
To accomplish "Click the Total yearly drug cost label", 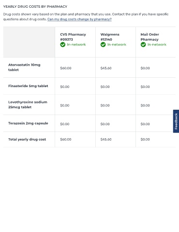I will (x=27, y=139).
